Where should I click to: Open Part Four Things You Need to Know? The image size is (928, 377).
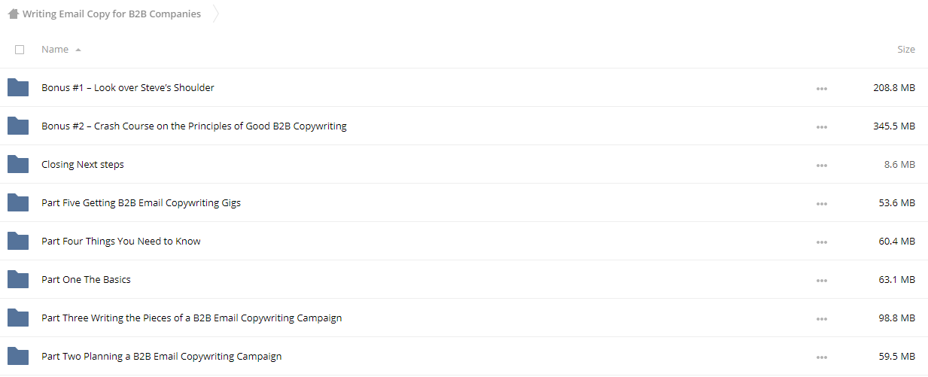click(121, 242)
